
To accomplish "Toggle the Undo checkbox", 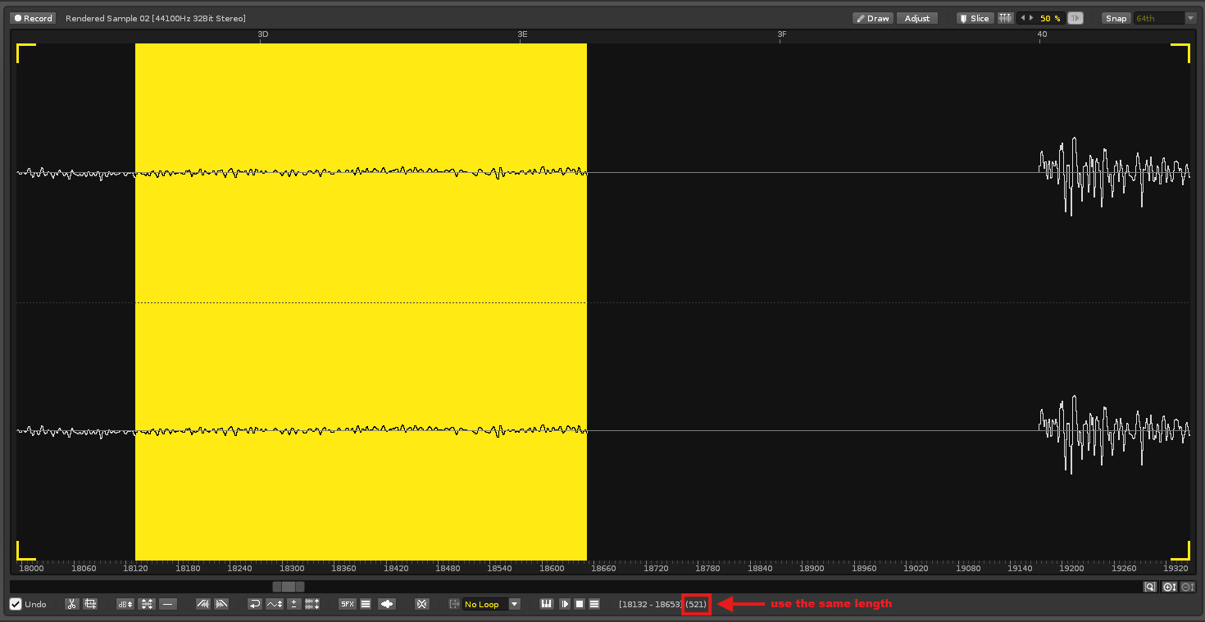I will (16, 604).
